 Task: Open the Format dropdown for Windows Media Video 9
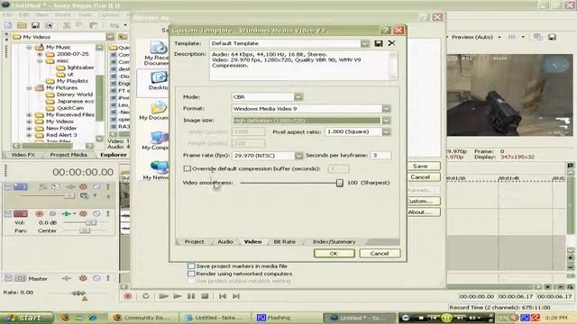point(386,109)
